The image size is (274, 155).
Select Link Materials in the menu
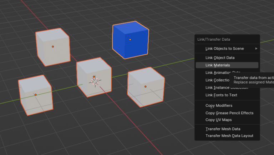point(218,65)
